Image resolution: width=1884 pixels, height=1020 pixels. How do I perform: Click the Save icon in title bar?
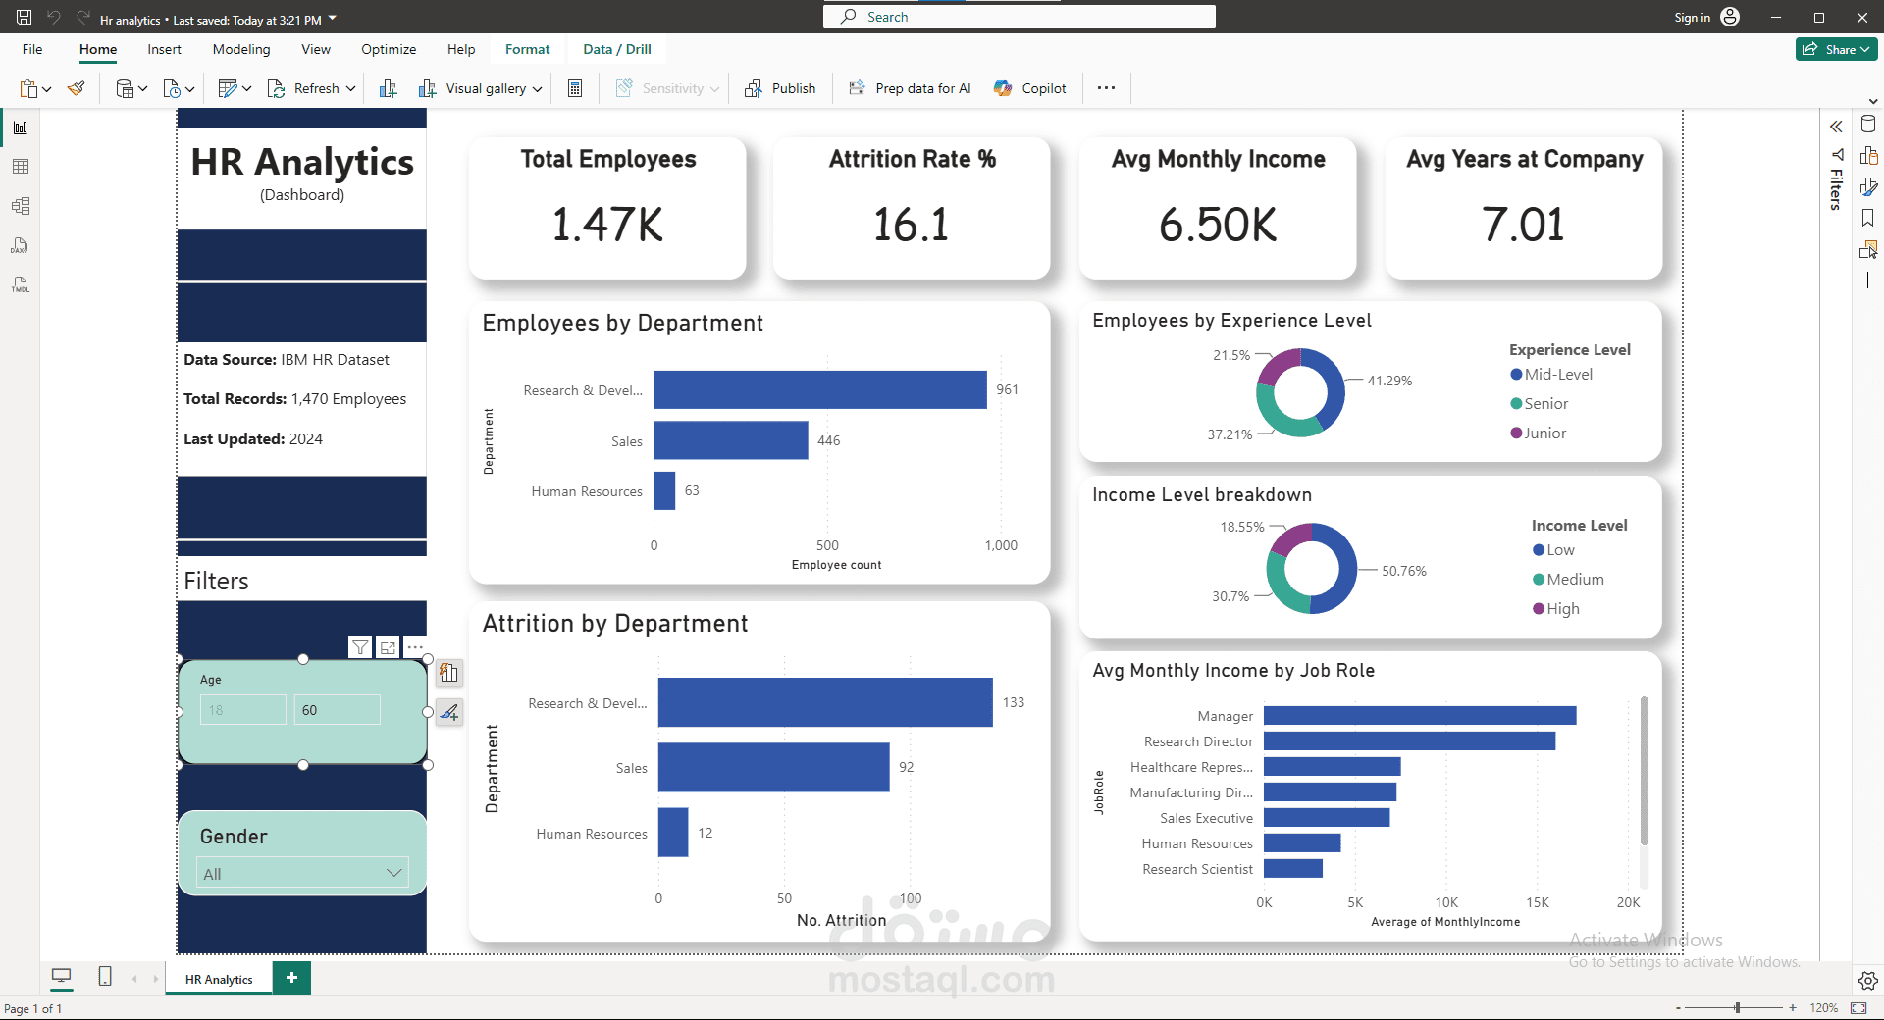pos(25,18)
